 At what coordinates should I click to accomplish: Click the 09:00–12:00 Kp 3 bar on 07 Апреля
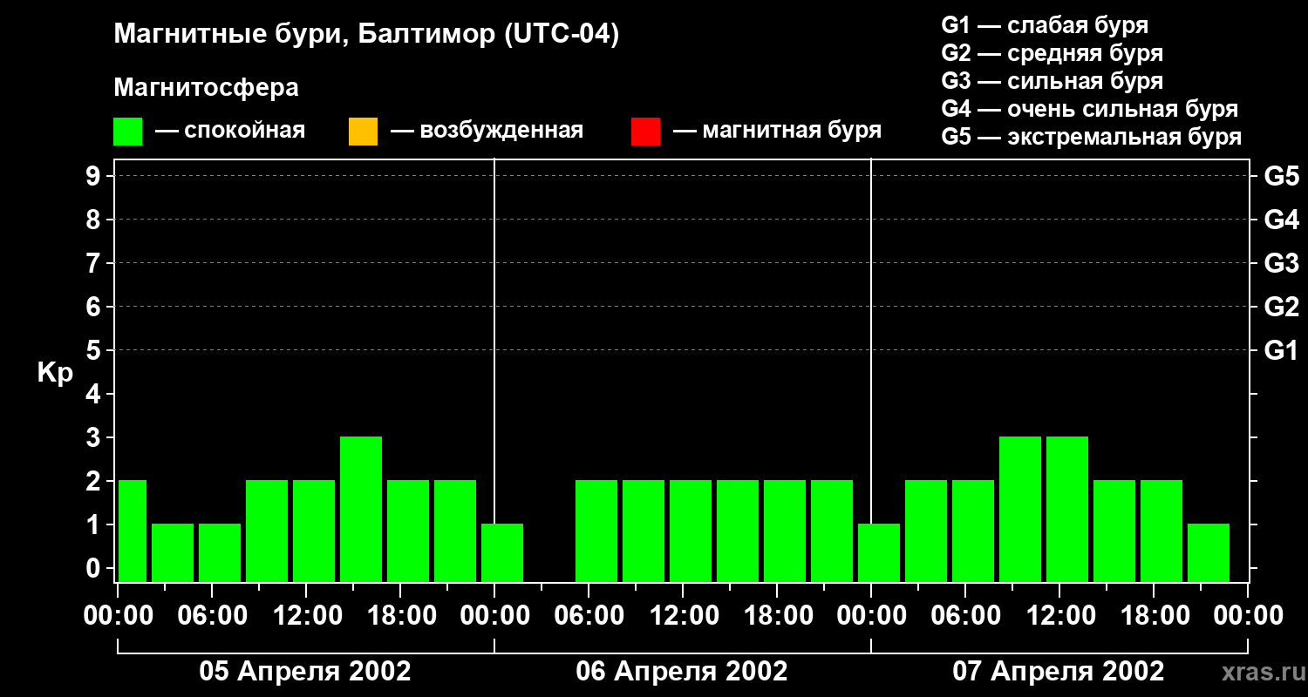coord(1020,509)
